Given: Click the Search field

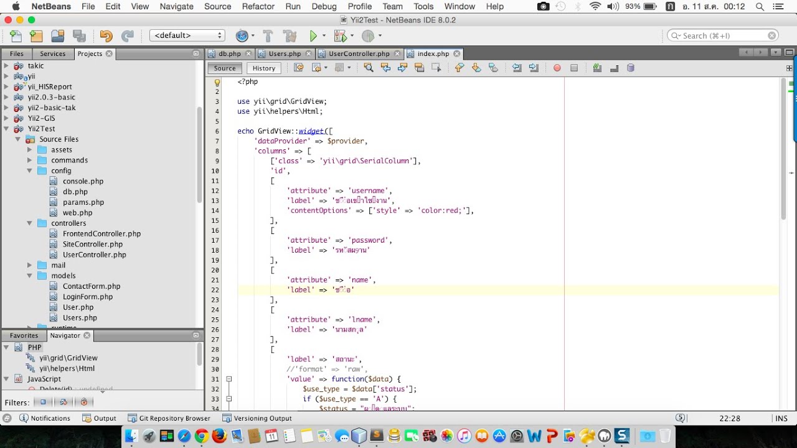Looking at the screenshot, I should [723, 35].
